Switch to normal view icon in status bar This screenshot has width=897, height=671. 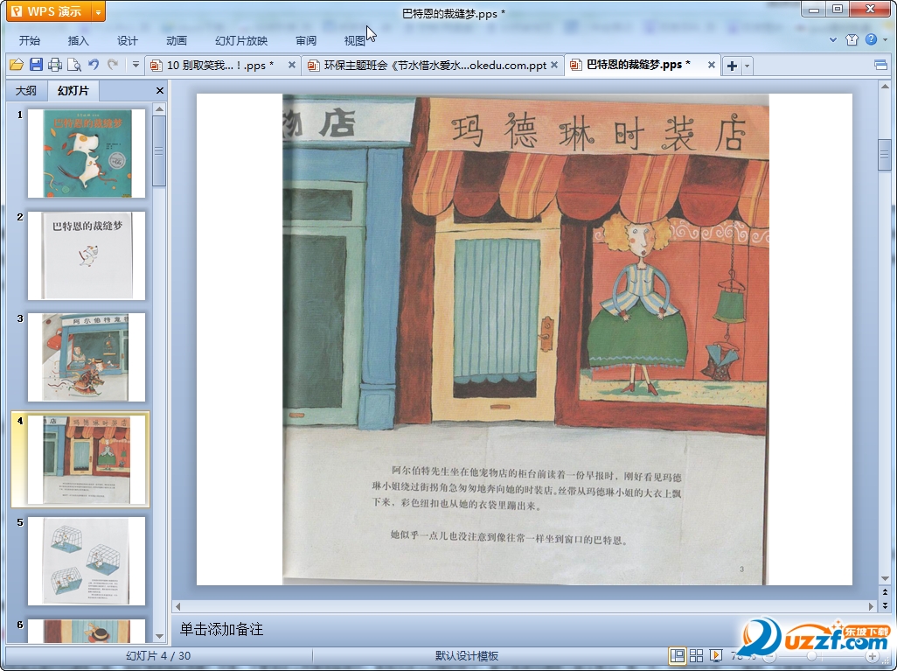coord(678,655)
